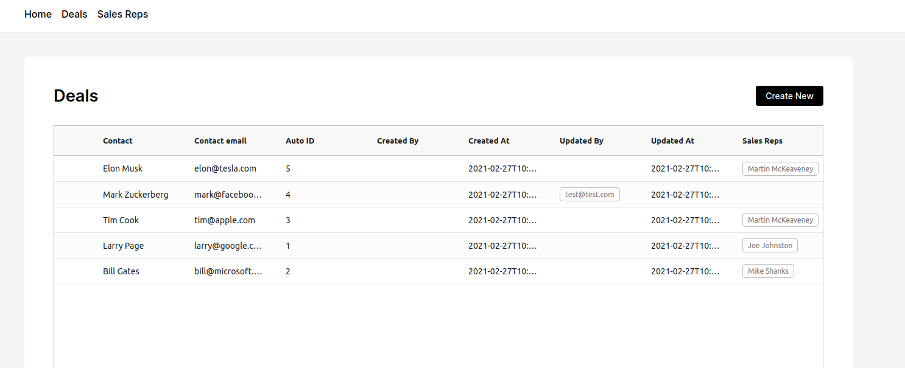
Task: Go to the Home tab
Action: 38,14
